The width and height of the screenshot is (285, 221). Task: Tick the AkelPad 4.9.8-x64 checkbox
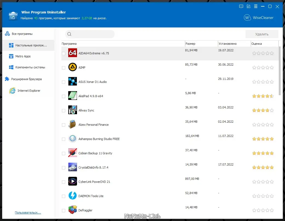tap(63, 96)
